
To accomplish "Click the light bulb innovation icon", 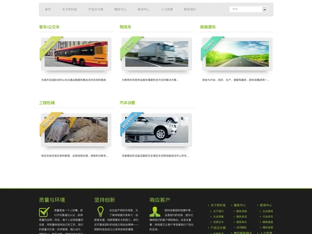I will pyautogui.click(x=100, y=212).
